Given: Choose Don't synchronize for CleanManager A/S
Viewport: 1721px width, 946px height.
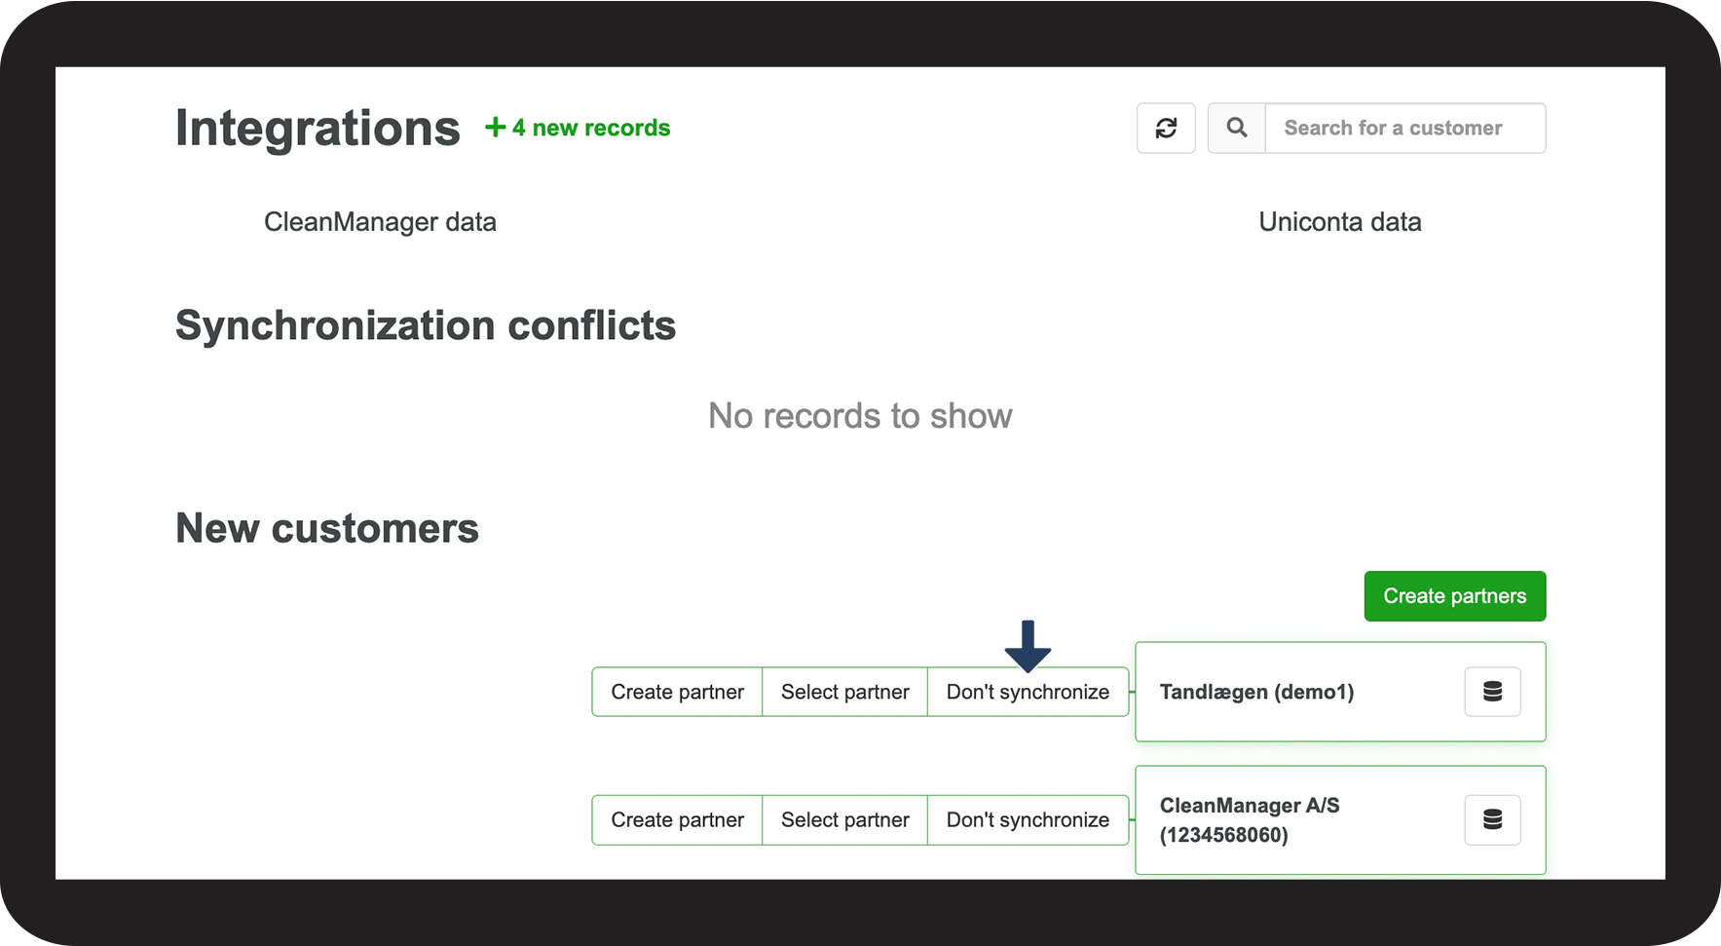Looking at the screenshot, I should pos(1028,819).
